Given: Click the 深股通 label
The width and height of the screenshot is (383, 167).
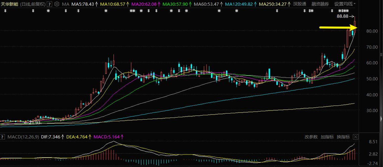Looking at the screenshot, I should [300, 4].
